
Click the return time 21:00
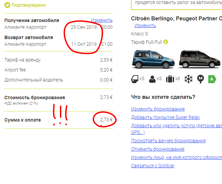click(x=107, y=44)
